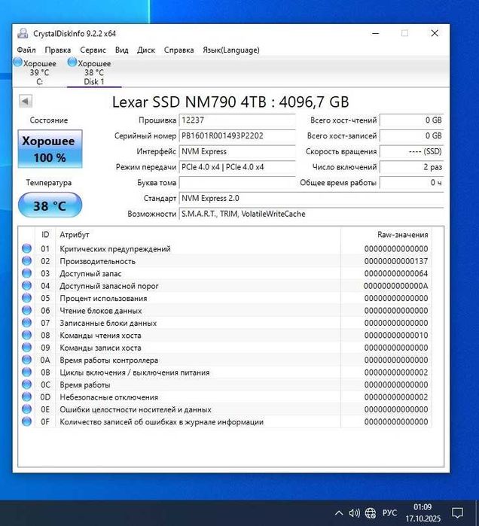The height and width of the screenshot is (526, 479).
Task: Click status orb of attribute 08 row
Action: tap(26, 335)
